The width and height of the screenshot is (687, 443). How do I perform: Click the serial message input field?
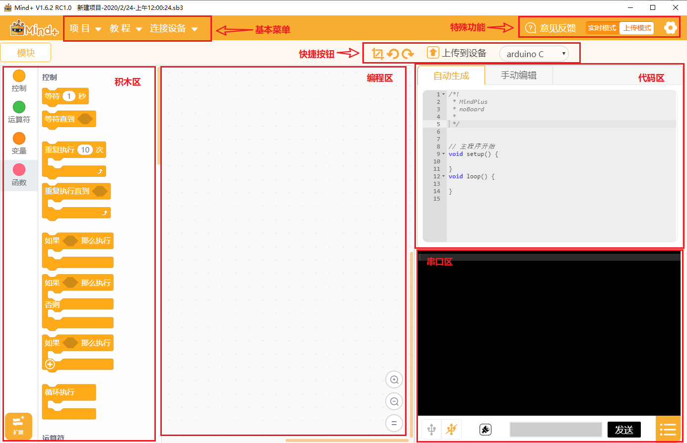pyautogui.click(x=555, y=430)
